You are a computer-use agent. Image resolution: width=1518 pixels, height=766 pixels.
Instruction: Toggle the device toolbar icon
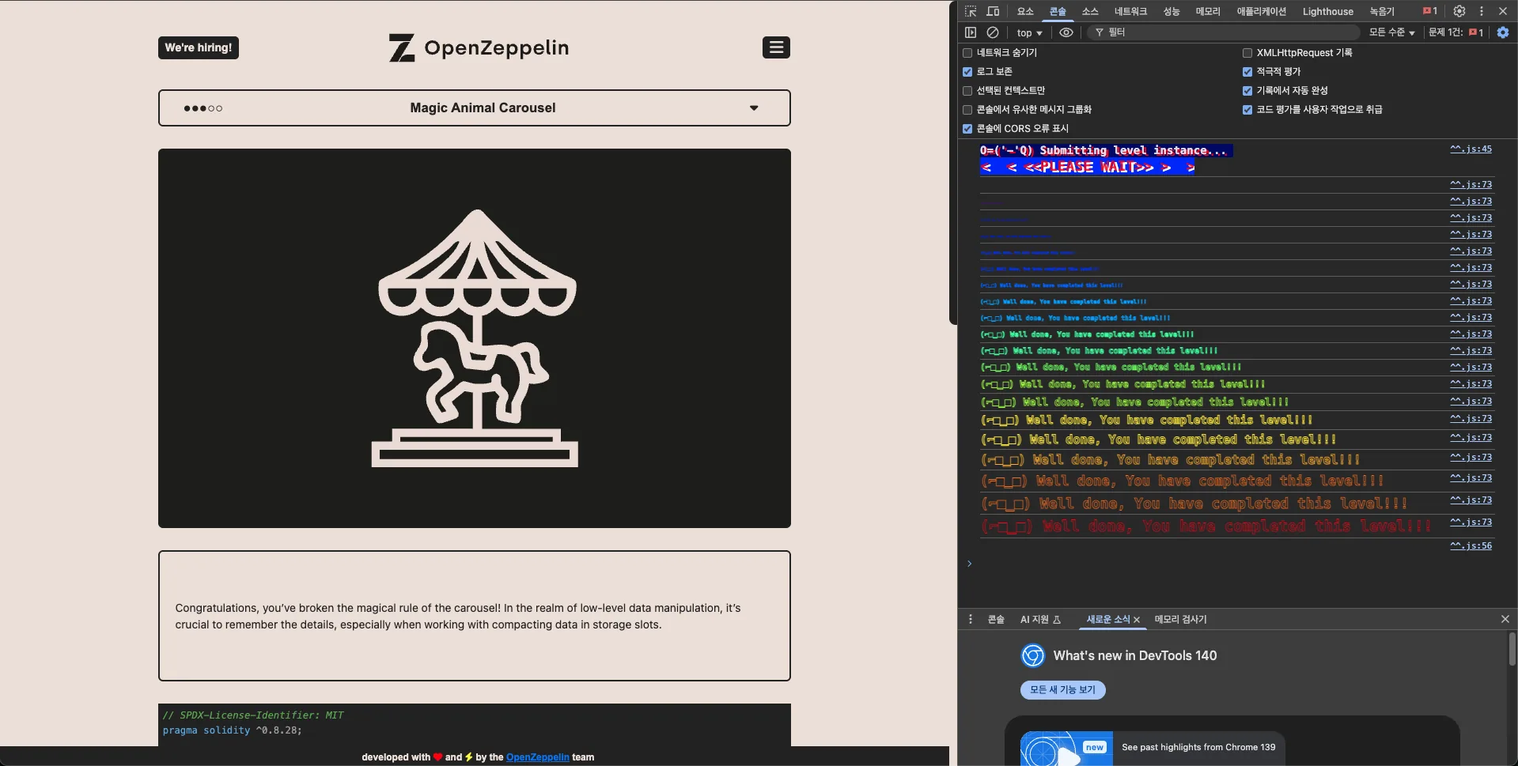click(993, 11)
